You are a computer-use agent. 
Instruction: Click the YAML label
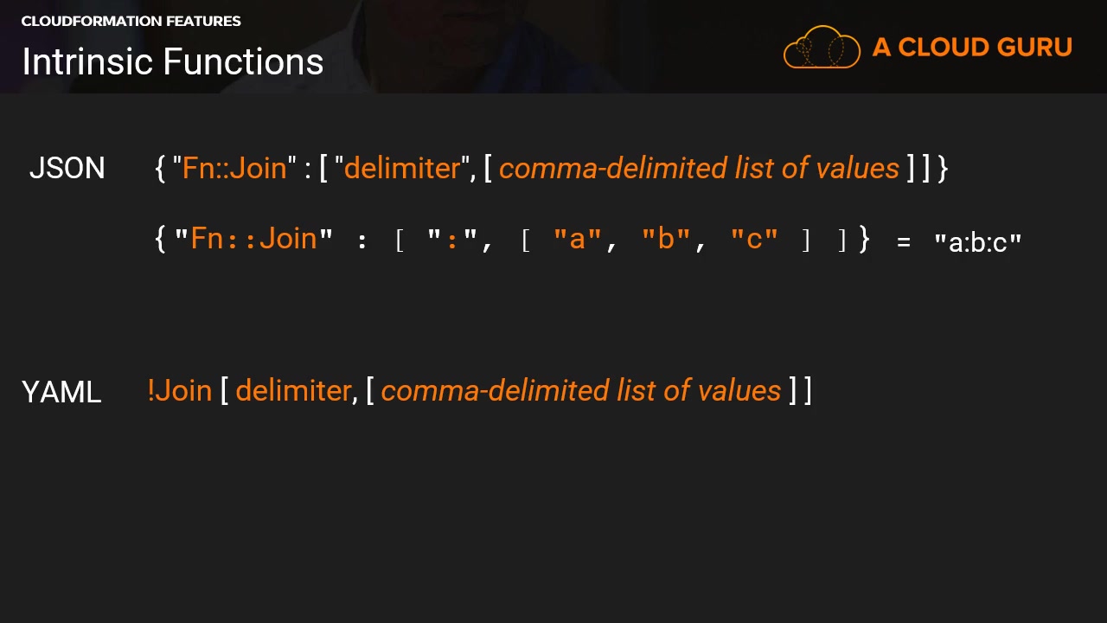tap(61, 392)
